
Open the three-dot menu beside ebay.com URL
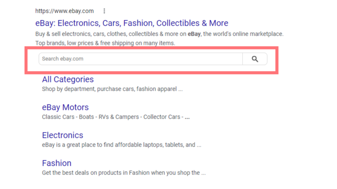coord(104,11)
